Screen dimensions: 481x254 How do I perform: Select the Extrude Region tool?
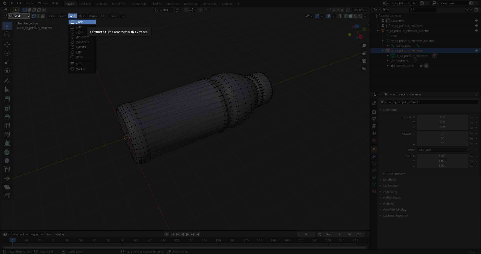[x=7, y=99]
